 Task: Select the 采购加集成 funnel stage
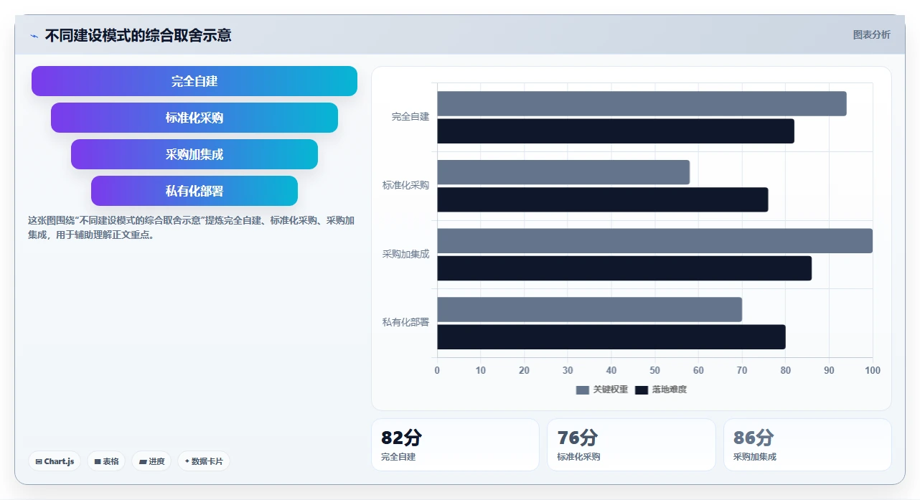coord(194,154)
